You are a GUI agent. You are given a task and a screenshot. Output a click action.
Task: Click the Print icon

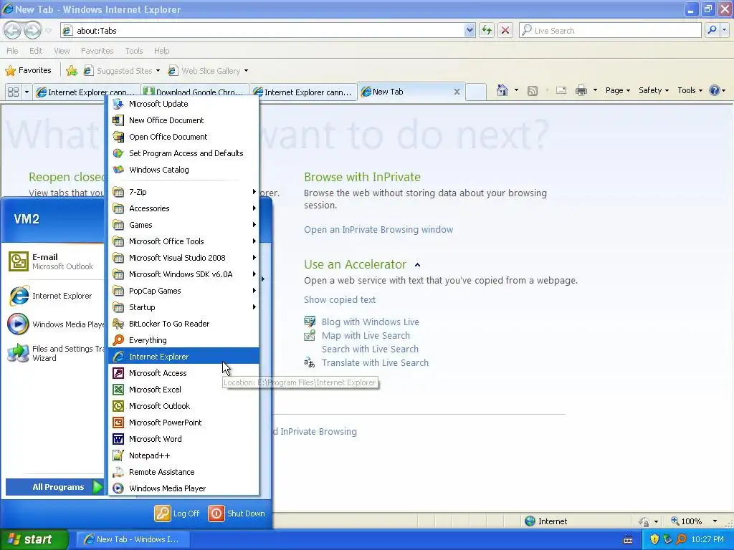click(581, 90)
